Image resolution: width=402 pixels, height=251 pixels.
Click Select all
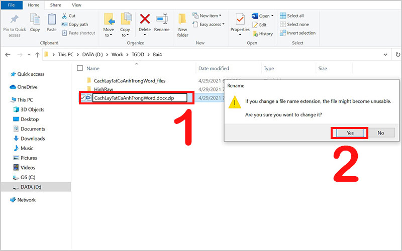click(x=292, y=16)
